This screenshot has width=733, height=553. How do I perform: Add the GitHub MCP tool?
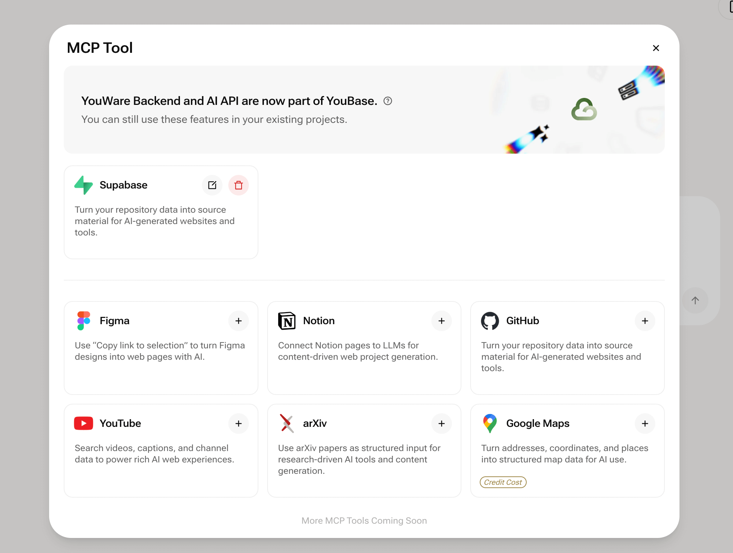(x=645, y=321)
